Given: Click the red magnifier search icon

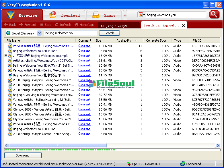Looking at the screenshot, I should click(214, 15).
